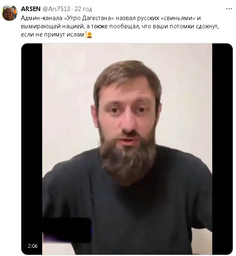Click 'если не примут ислам' text line
The height and width of the screenshot is (256, 236).
click(52, 35)
